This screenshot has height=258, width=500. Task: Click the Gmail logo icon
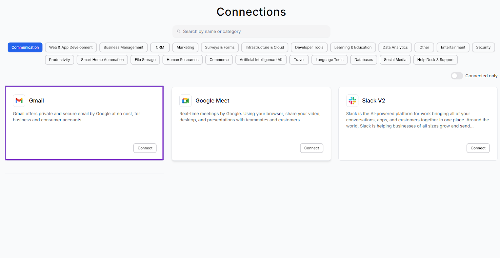pos(19,101)
